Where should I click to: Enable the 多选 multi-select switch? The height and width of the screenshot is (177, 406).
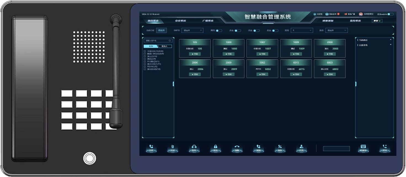coord(238,30)
